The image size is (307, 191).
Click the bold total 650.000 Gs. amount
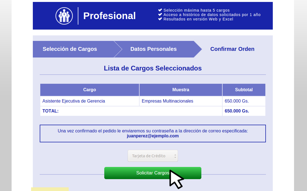point(237,111)
